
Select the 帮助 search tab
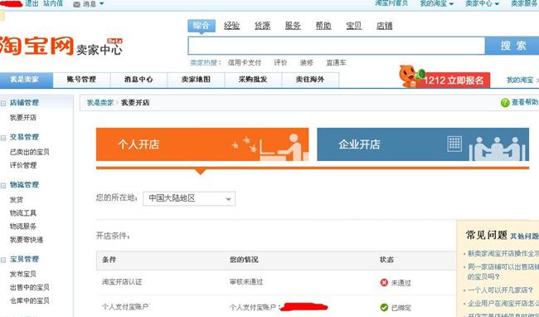point(323,26)
